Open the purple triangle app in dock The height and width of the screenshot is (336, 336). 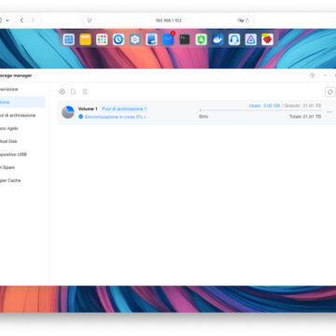click(251, 39)
